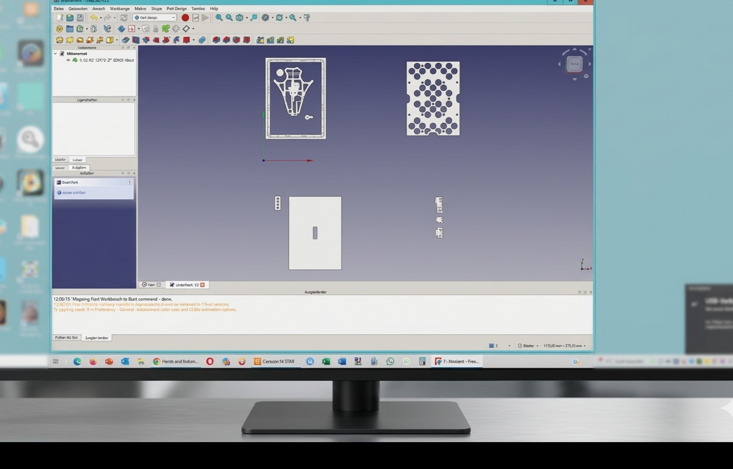This screenshot has height=469, width=733.
Task: Open a file with the toolbar folder icon
Action: tap(70, 18)
